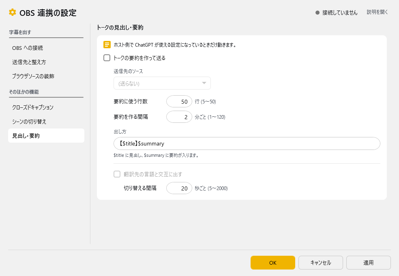Click the gray connection status dot
Viewport: 399px width, 276px height.
point(317,13)
